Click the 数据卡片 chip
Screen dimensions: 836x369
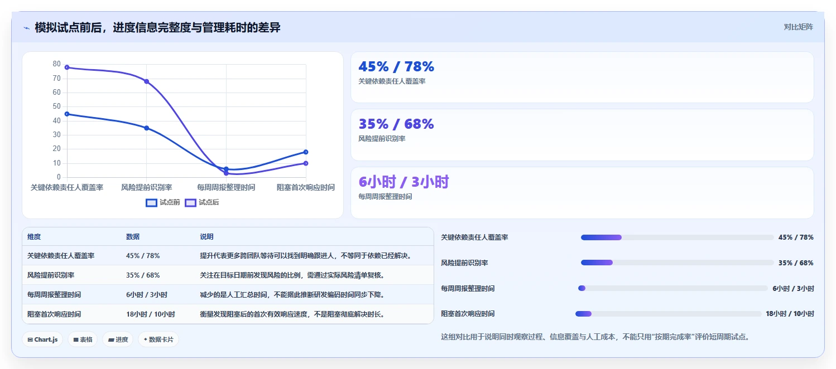pos(158,339)
